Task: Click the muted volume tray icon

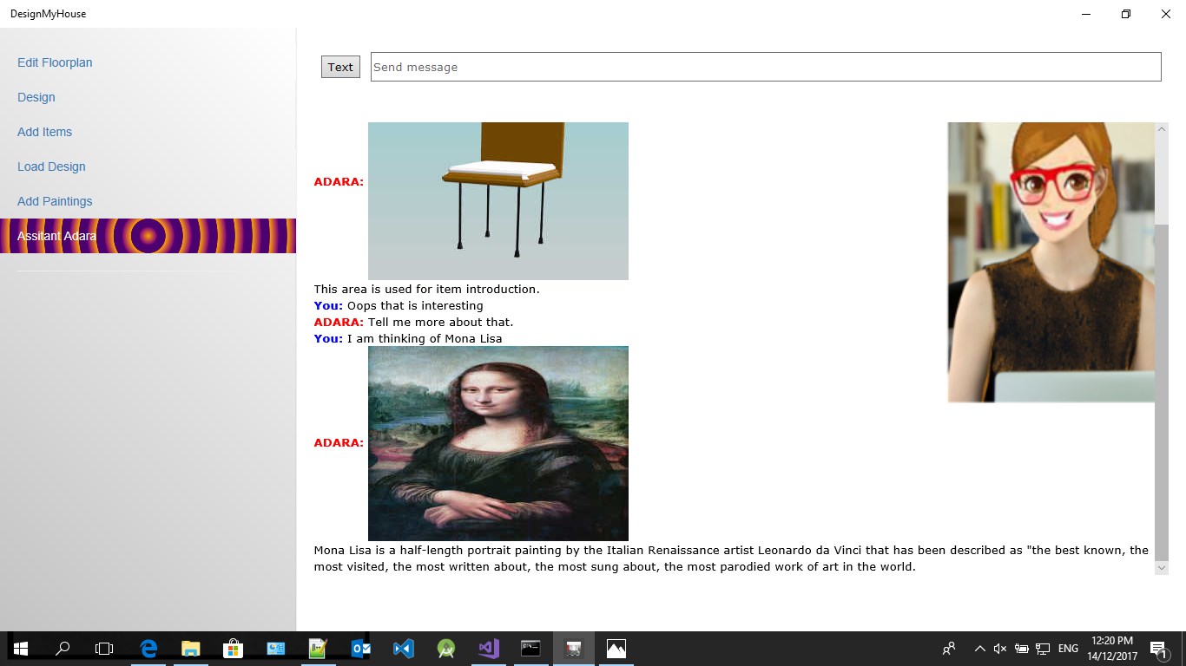Action: pyautogui.click(x=1000, y=649)
